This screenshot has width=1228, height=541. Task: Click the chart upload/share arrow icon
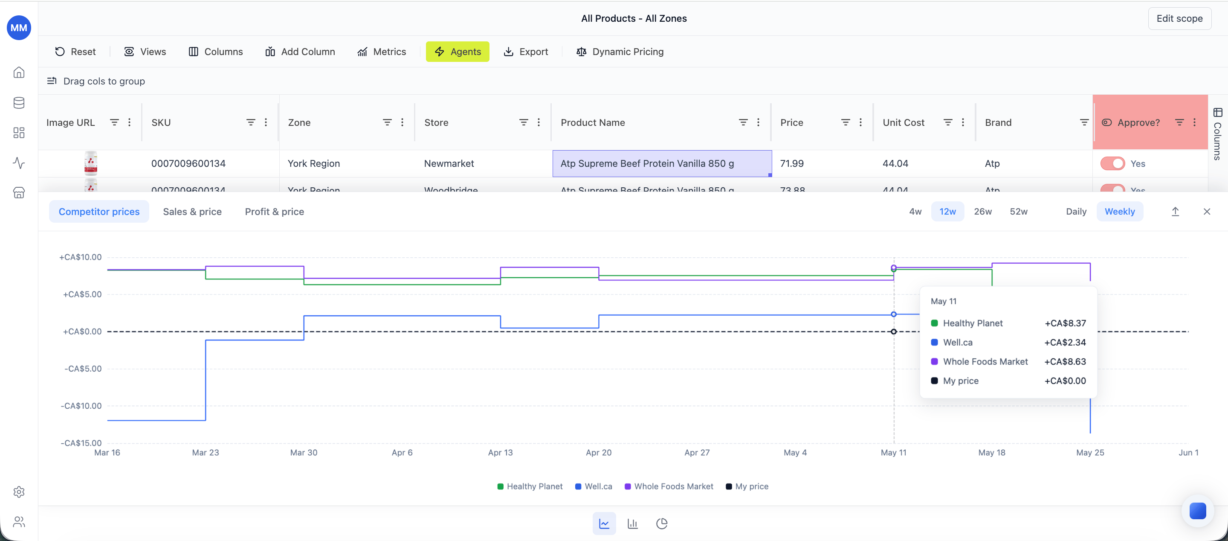(1175, 211)
